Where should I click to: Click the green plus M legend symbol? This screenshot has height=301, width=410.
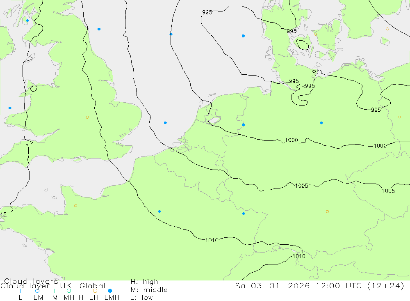pos(55,291)
